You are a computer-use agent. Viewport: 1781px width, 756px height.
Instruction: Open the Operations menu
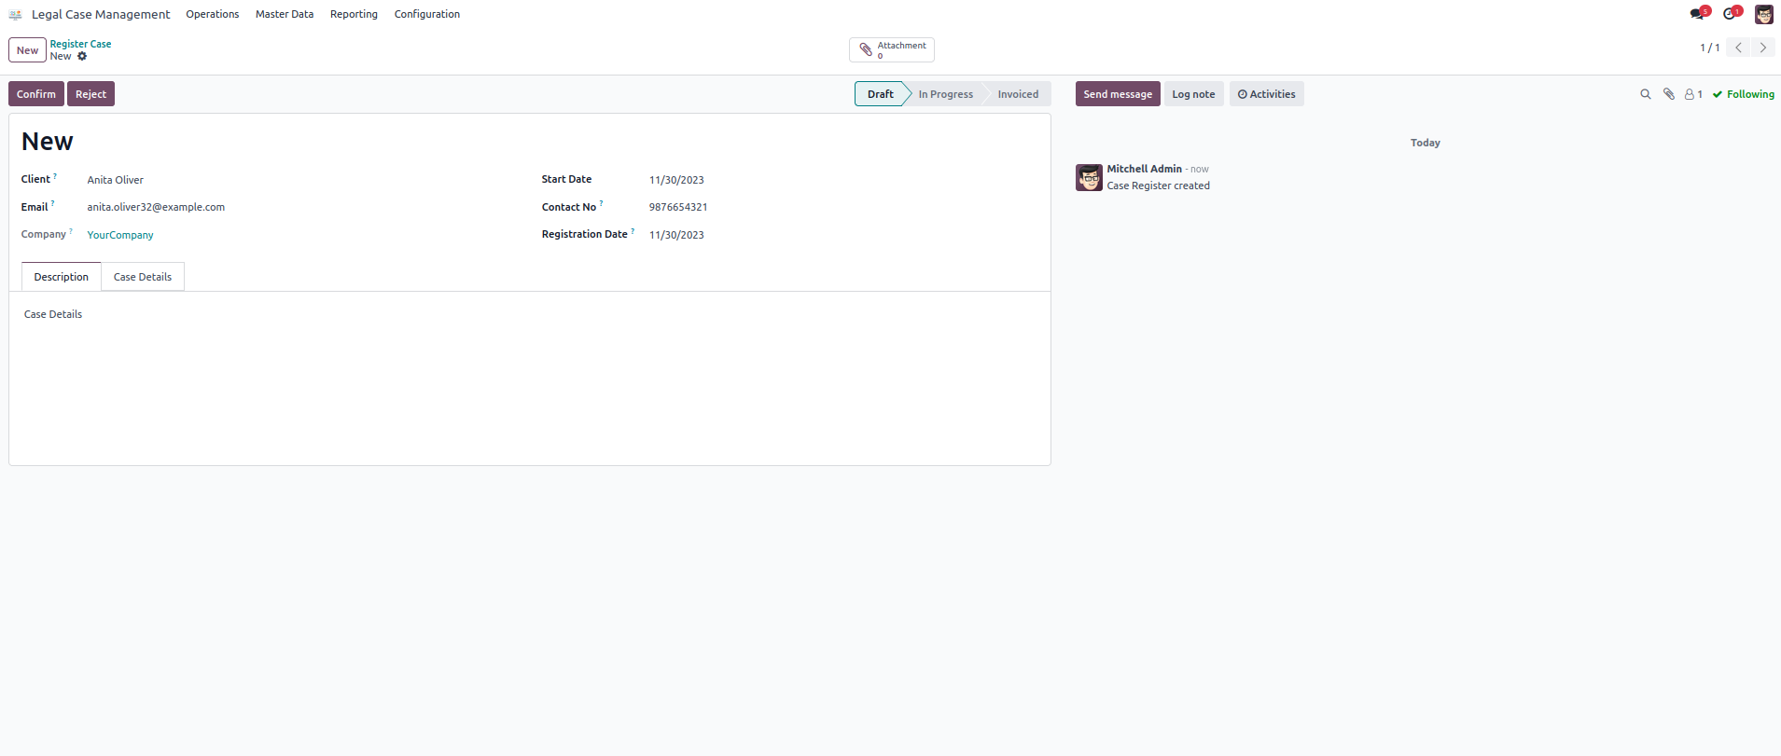(x=212, y=14)
